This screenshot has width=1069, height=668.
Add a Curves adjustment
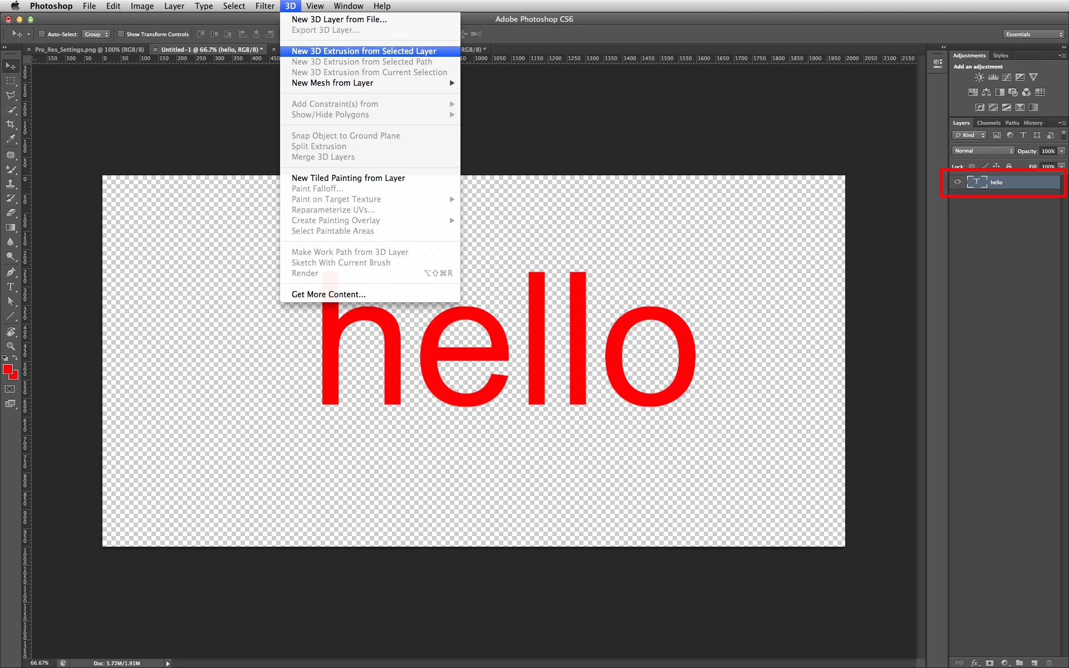(x=1007, y=77)
